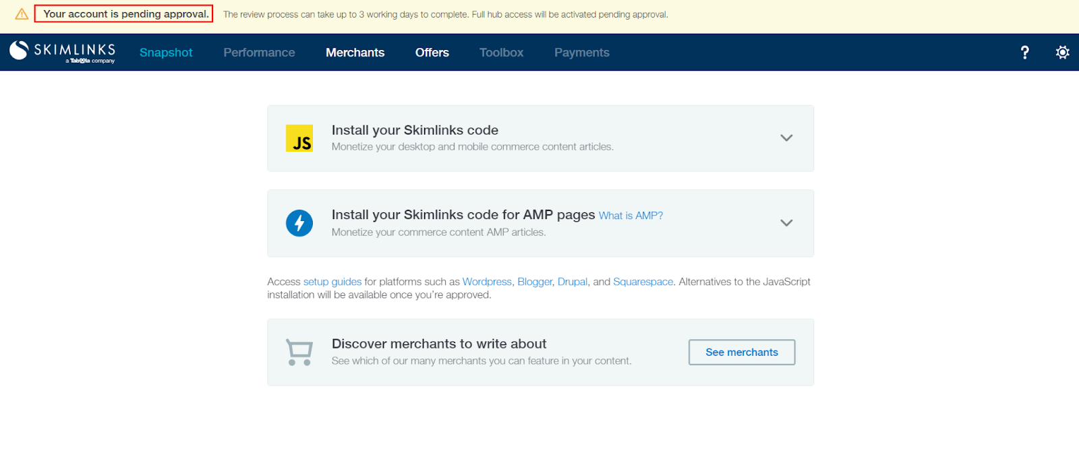Click the Skimlinks logo

click(x=62, y=52)
